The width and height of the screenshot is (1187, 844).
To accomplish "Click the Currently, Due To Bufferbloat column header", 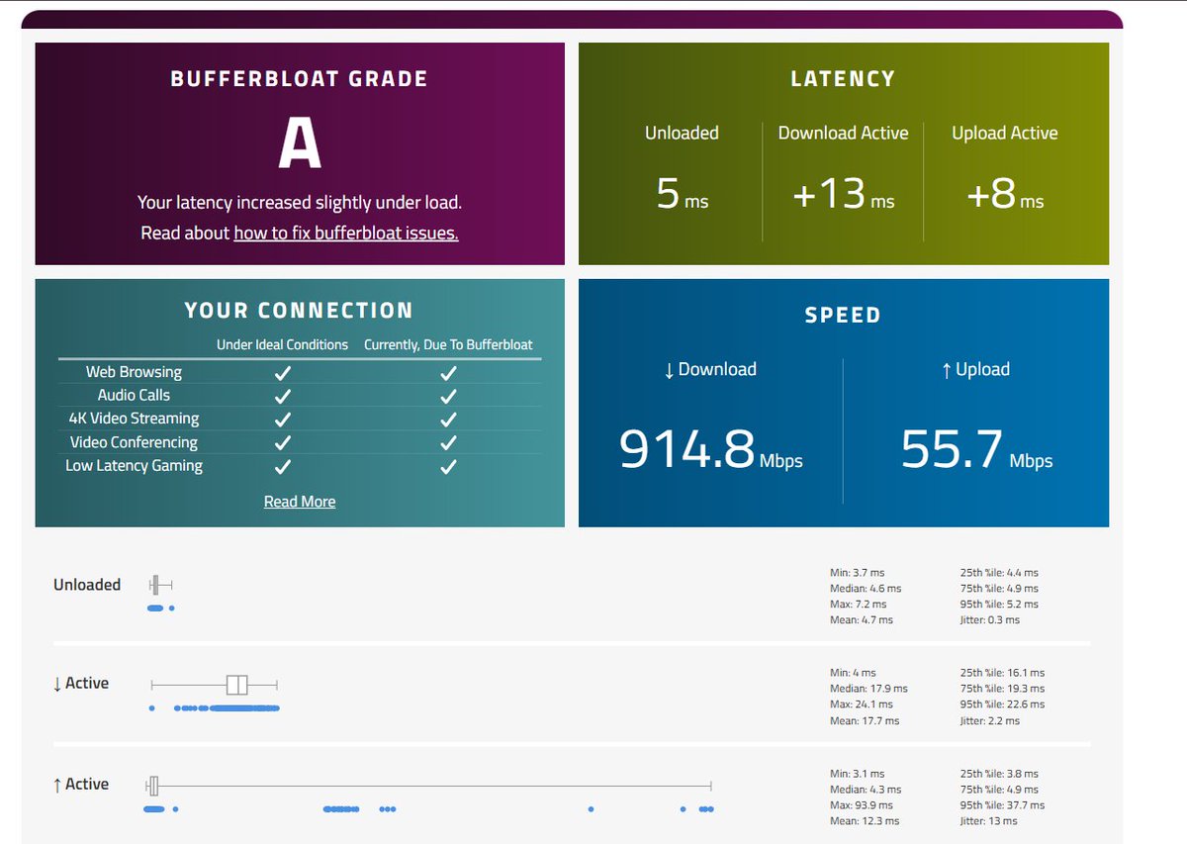I will click(448, 344).
